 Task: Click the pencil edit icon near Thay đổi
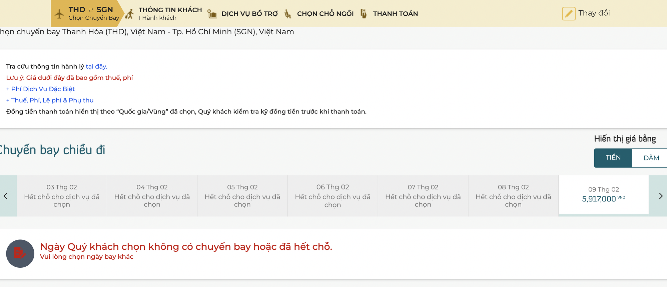pos(569,14)
